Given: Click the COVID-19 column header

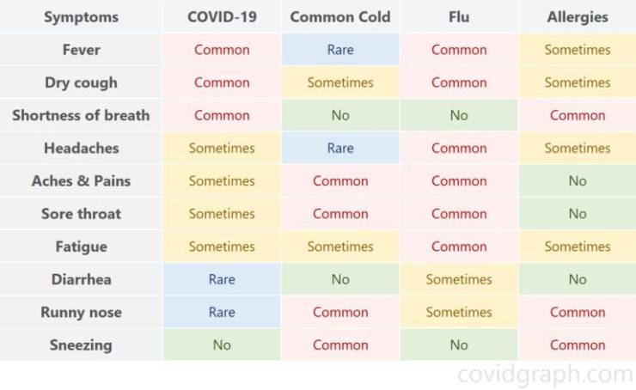Looking at the screenshot, I should [x=222, y=16].
